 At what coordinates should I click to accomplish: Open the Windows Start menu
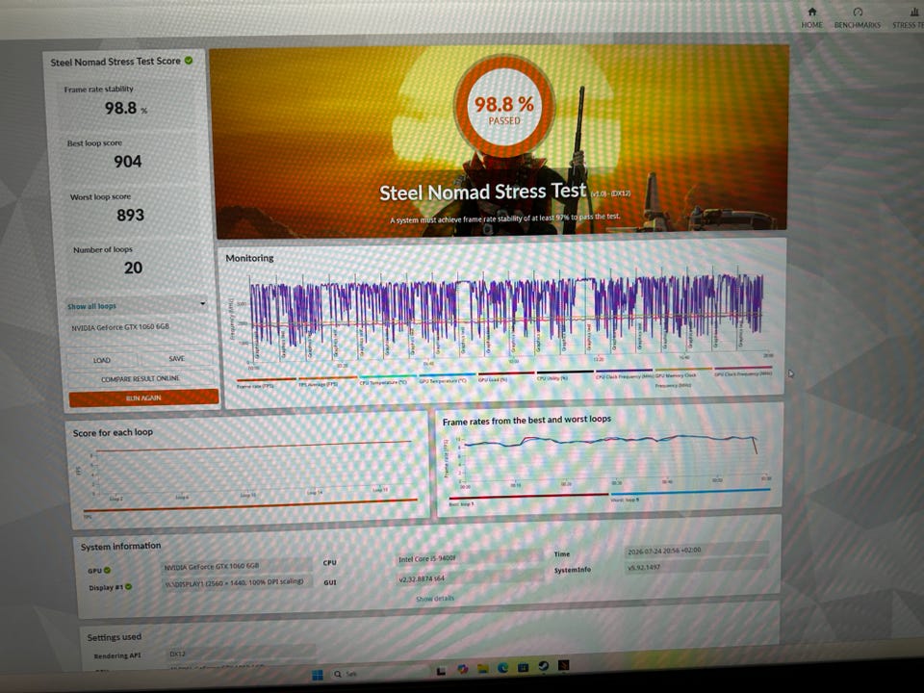pyautogui.click(x=318, y=675)
